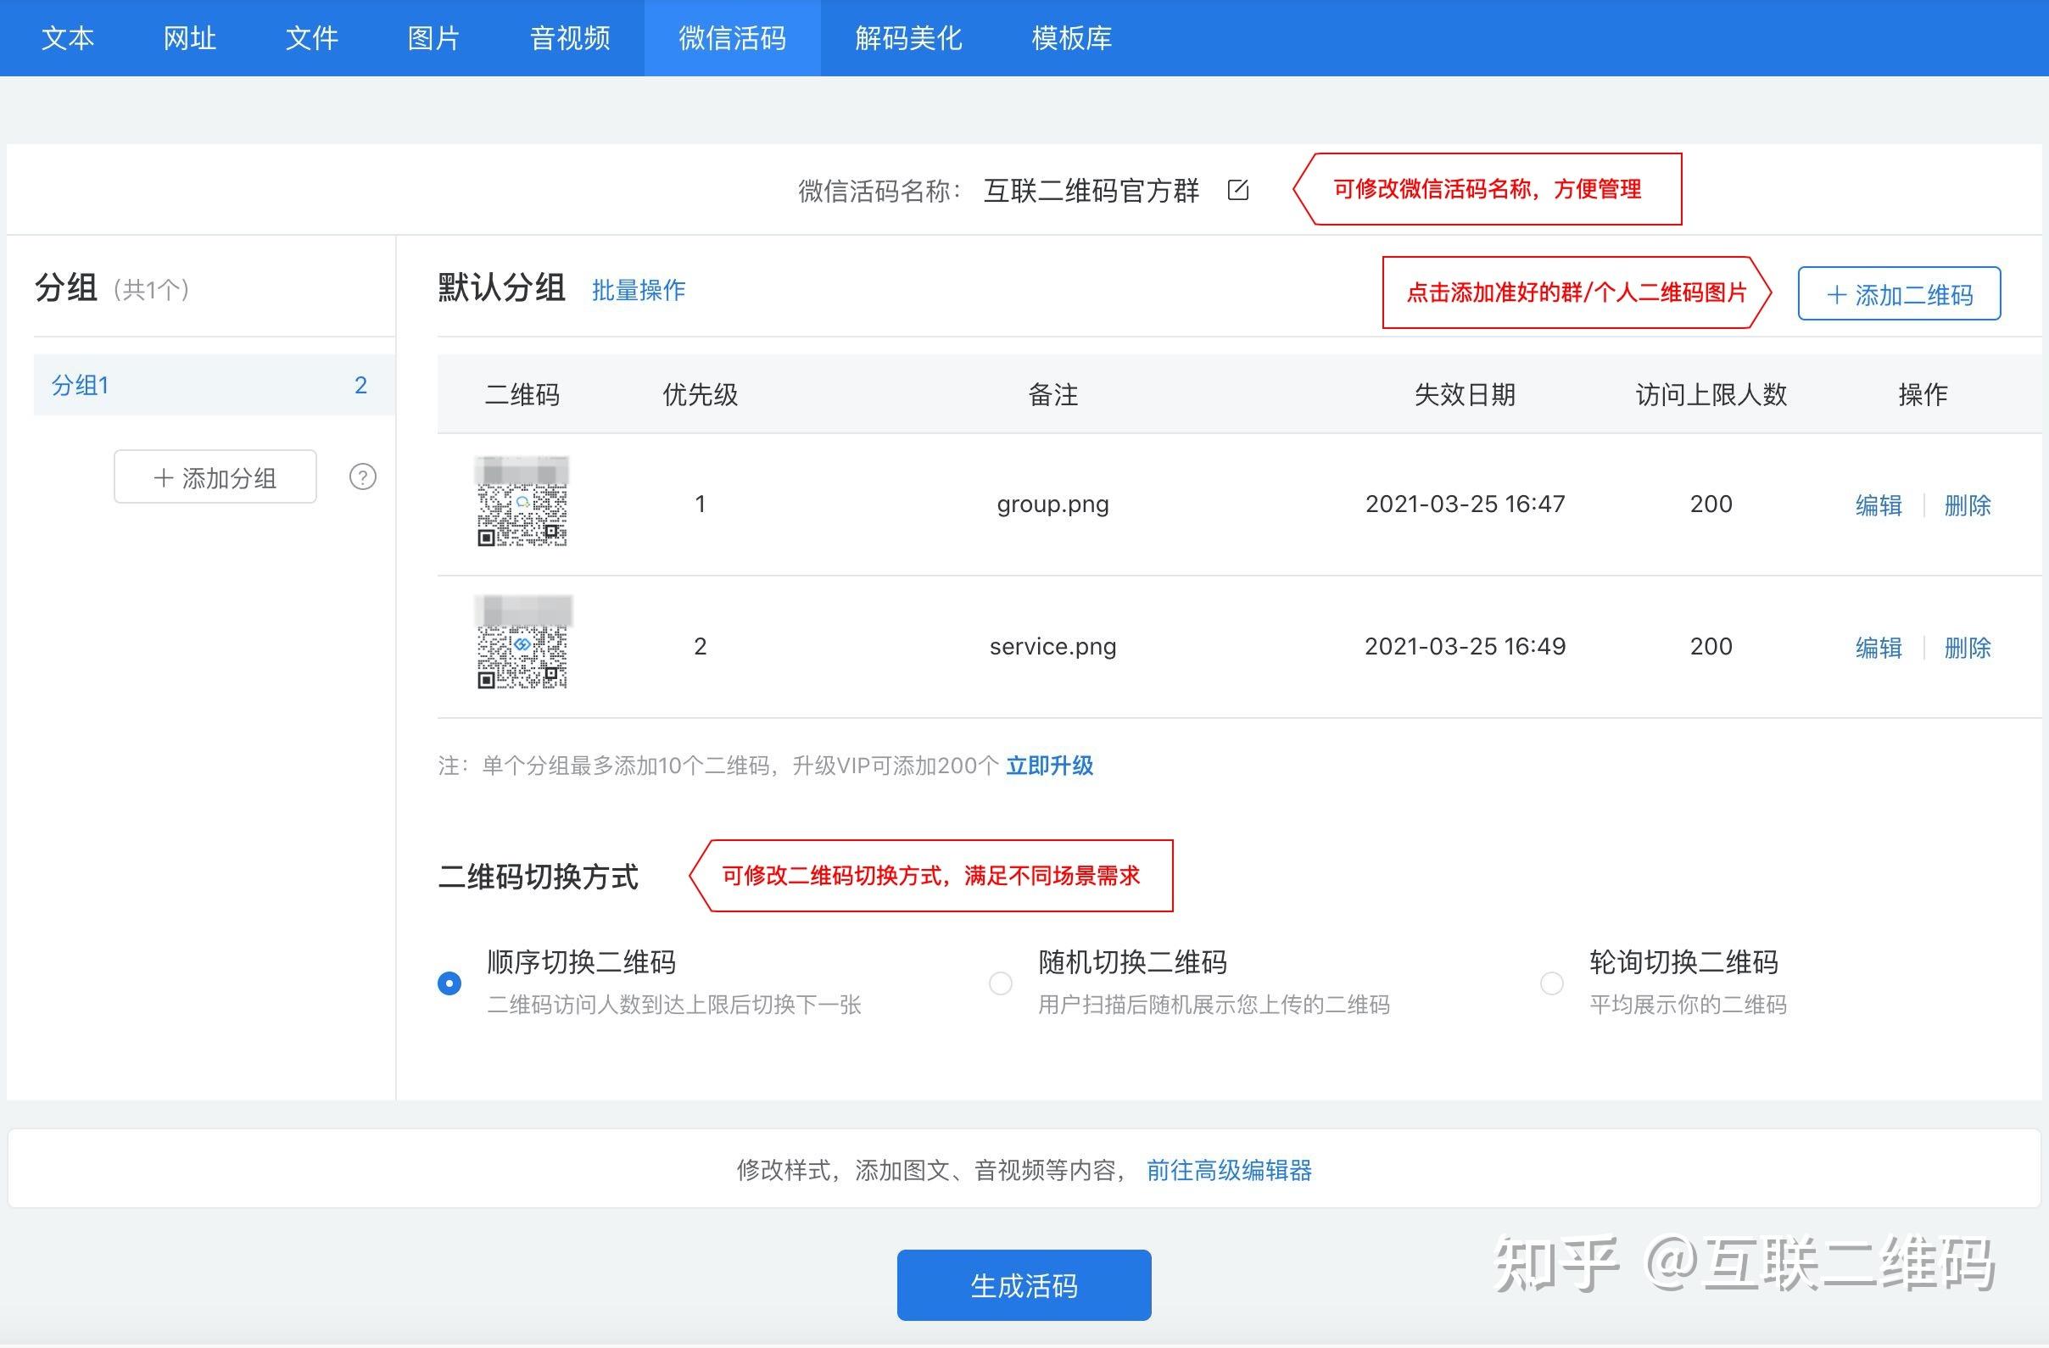Open the 解码美化 tab
This screenshot has width=2049, height=1348.
908,38
